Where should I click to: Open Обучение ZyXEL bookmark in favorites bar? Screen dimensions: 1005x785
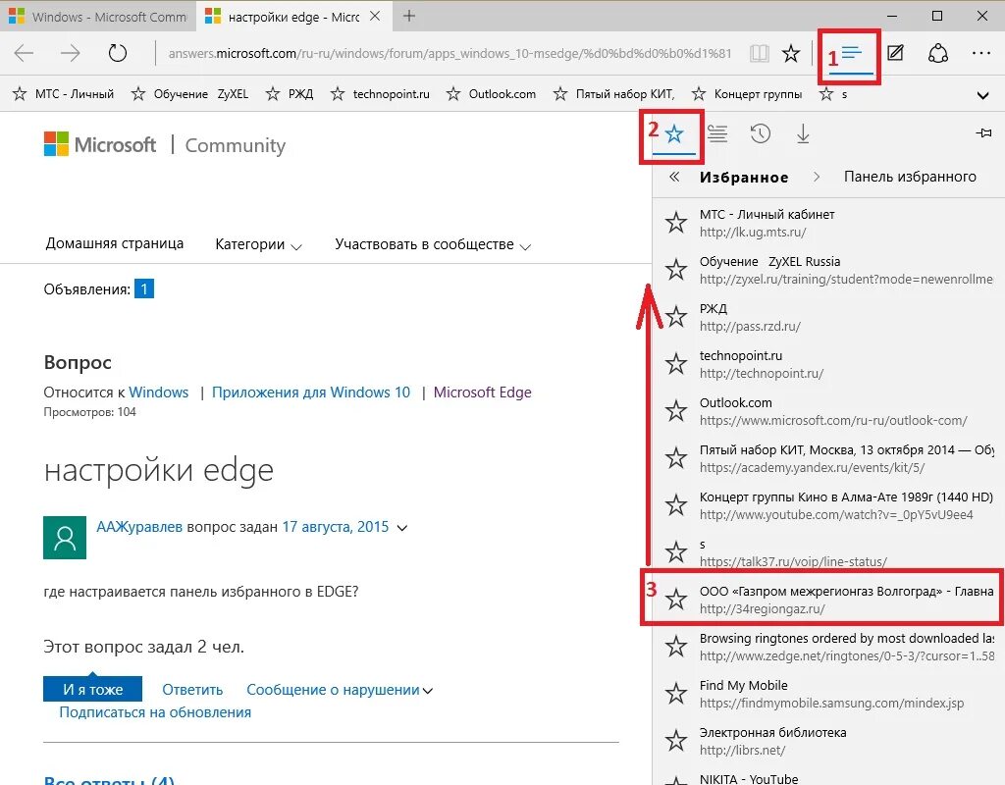189,94
